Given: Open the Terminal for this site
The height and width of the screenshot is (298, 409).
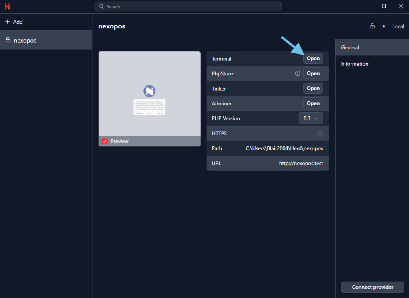Looking at the screenshot, I should tap(313, 58).
